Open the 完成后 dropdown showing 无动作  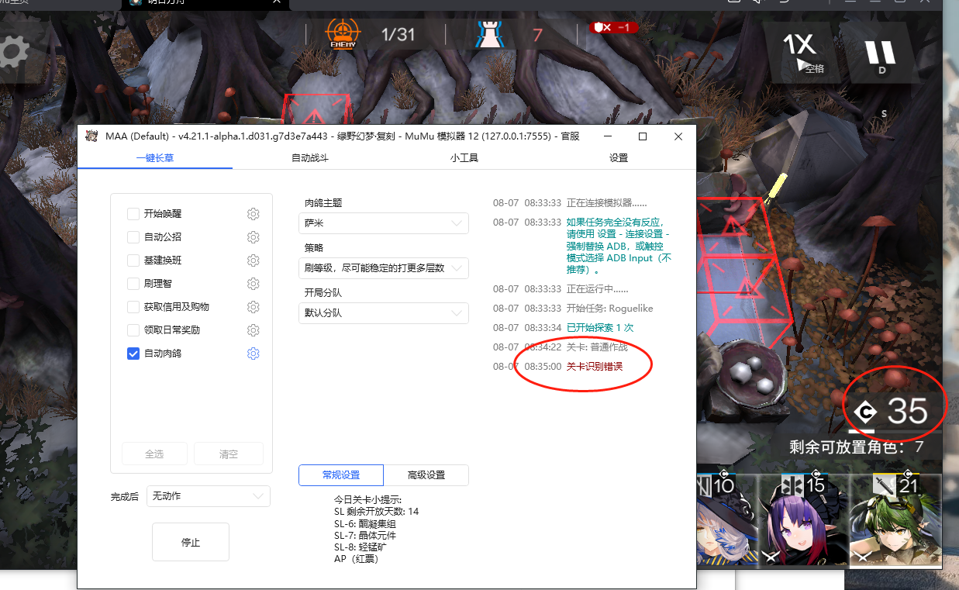[x=208, y=496]
